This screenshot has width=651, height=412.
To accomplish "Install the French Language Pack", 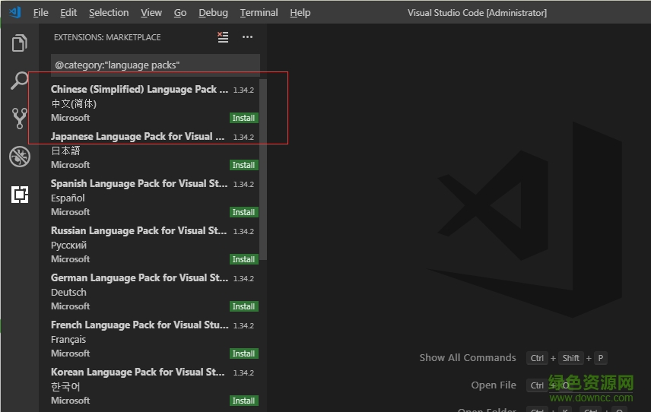I will click(x=243, y=353).
